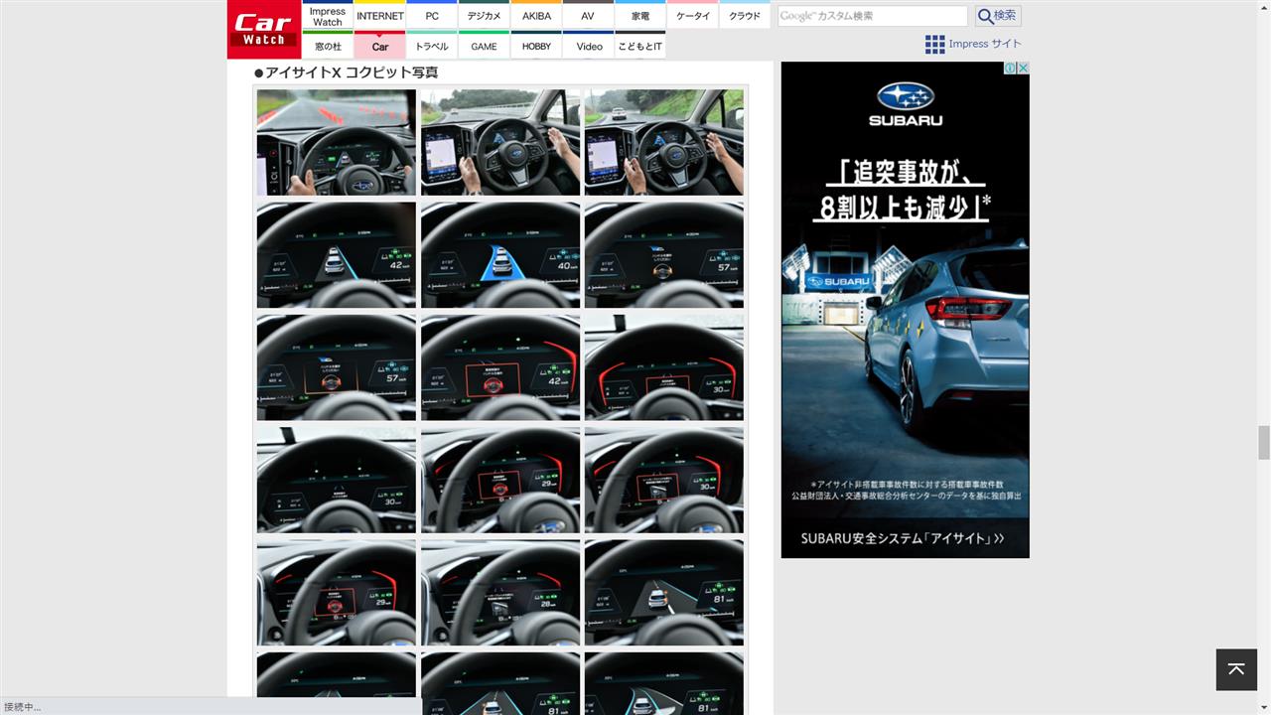
Task: Go to the トラベル tab
Action: pos(432,46)
